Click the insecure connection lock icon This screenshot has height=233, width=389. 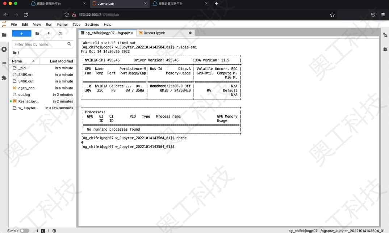click(x=74, y=15)
